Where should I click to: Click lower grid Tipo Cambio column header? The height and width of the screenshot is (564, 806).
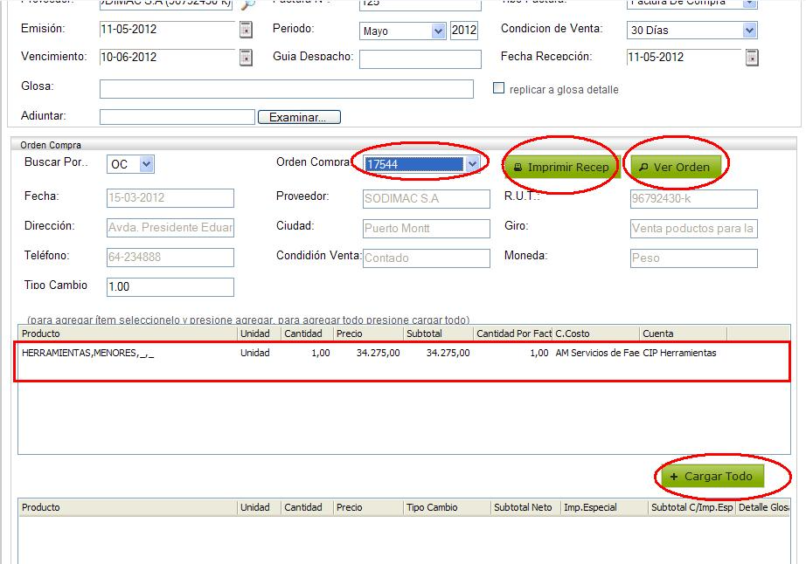click(x=446, y=507)
